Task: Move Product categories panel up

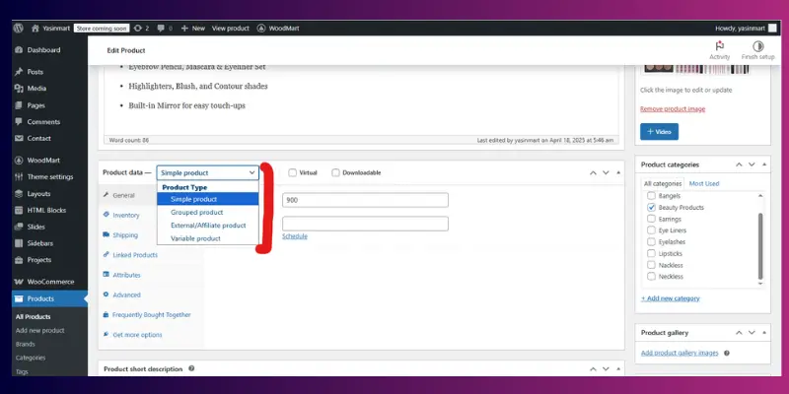Action: click(x=739, y=164)
